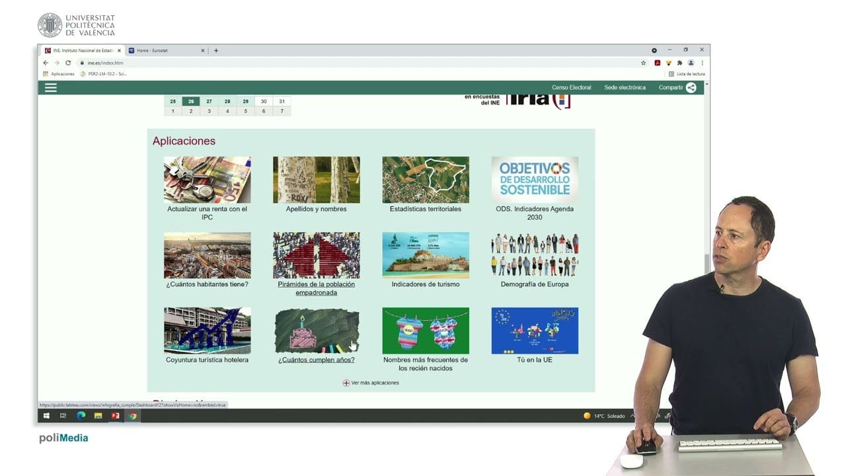Close the Home - Eurostat tab
This screenshot has height=476, width=846.
(203, 50)
